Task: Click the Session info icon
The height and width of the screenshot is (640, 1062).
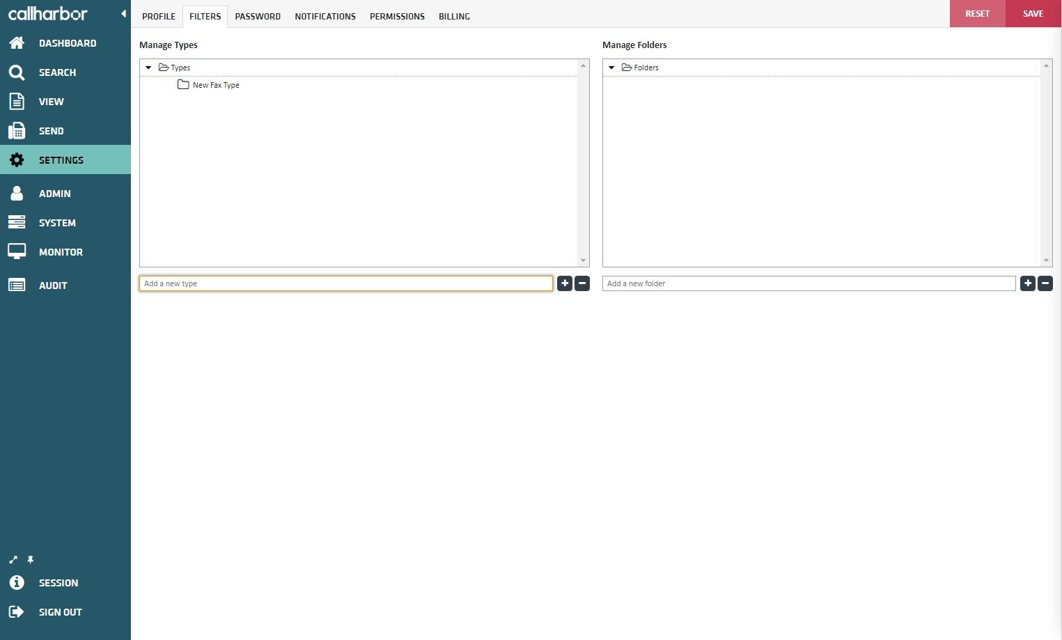Action: pos(17,583)
